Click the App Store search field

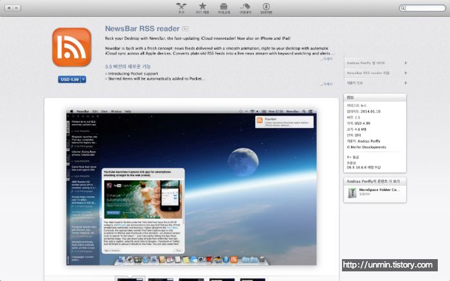tap(422, 8)
